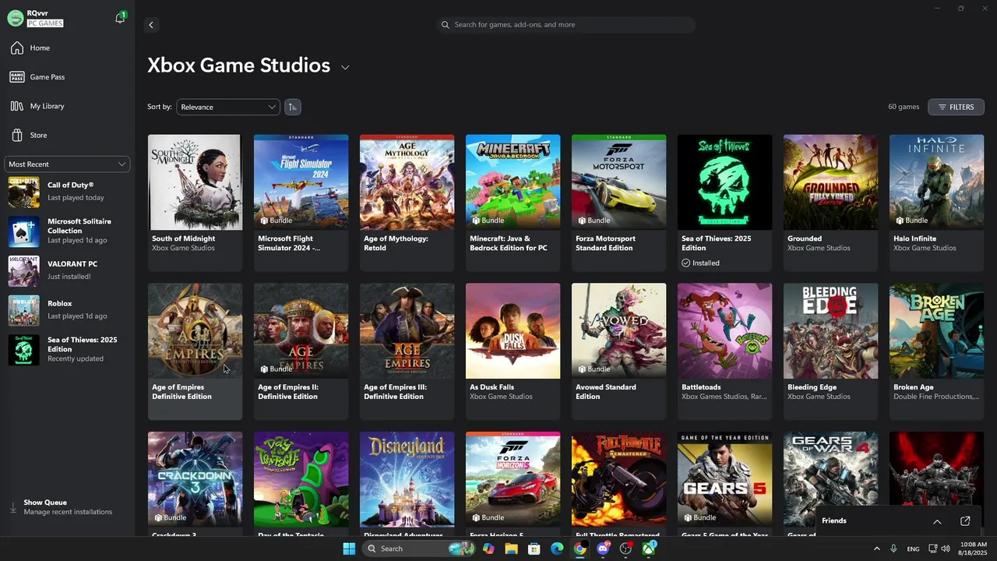This screenshot has width=997, height=561.
Task: Open the volume tray icon
Action: 946,549
